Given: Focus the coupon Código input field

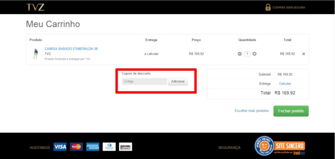Looking at the screenshot, I should tap(144, 82).
